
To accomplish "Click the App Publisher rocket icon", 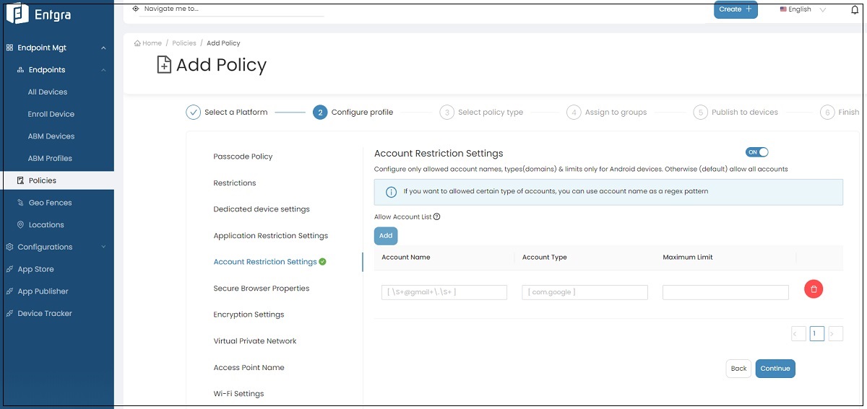I will click(9, 291).
